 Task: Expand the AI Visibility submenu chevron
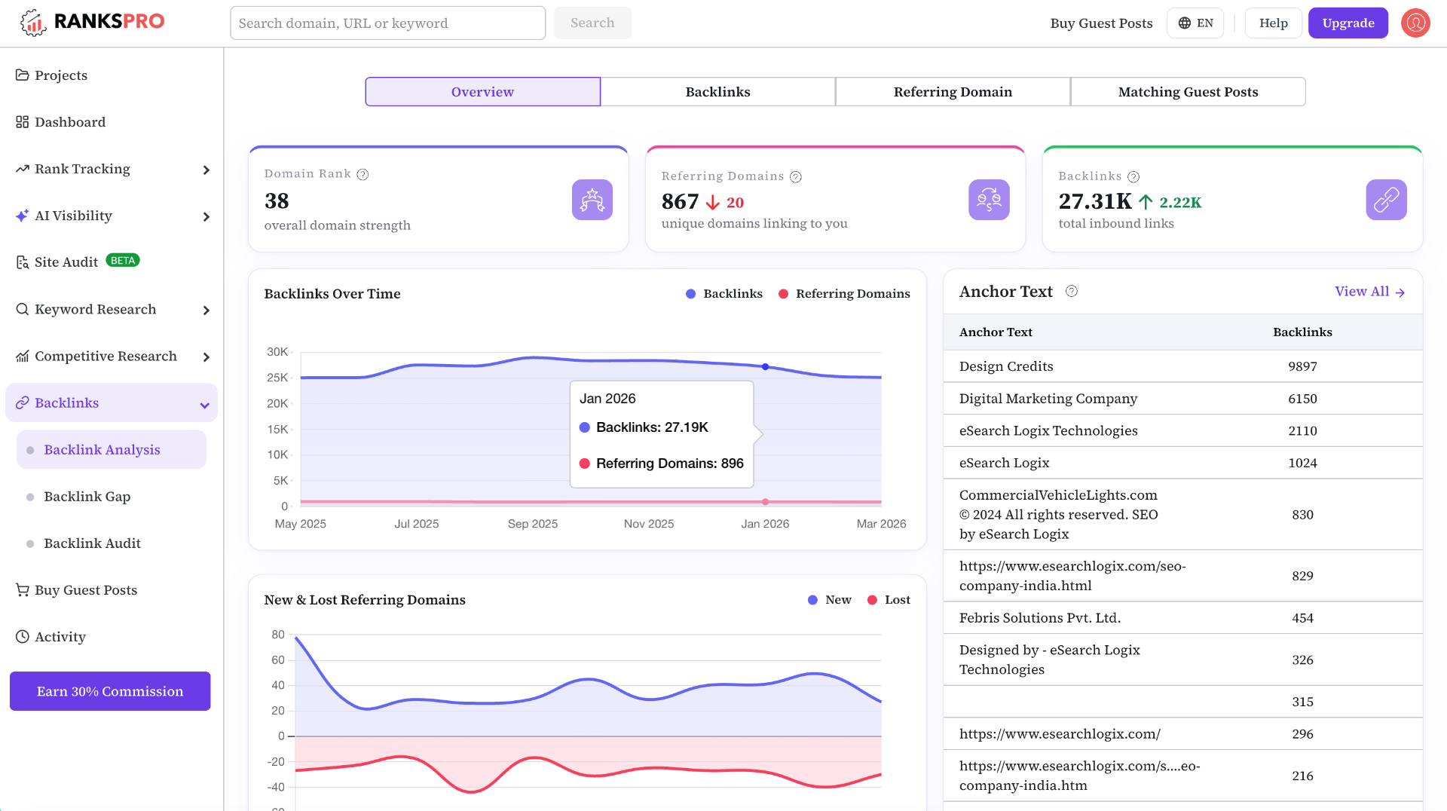click(x=206, y=217)
